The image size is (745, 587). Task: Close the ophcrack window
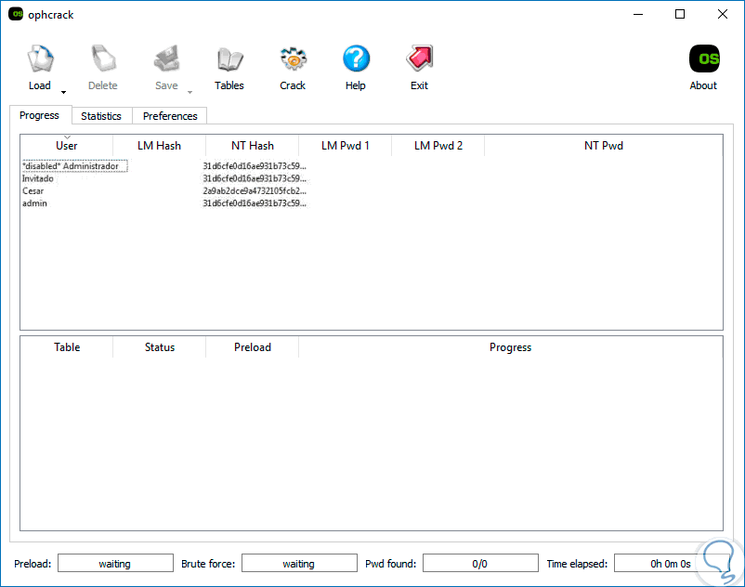coord(722,14)
